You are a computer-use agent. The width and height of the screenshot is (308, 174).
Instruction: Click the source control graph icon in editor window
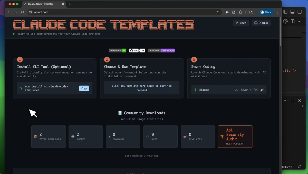285,21
